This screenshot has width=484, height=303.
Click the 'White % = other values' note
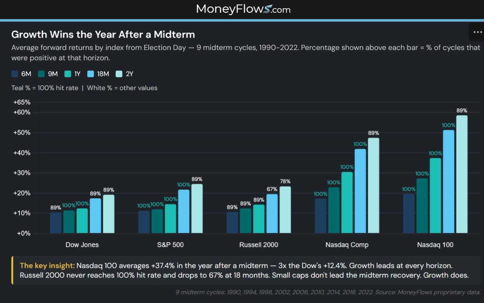(122, 88)
